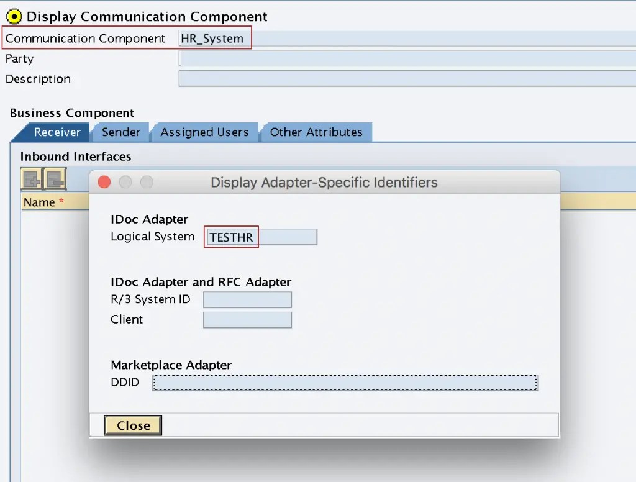
Task: Click the Communication Component field showing HR_System
Action: pyautogui.click(x=214, y=38)
